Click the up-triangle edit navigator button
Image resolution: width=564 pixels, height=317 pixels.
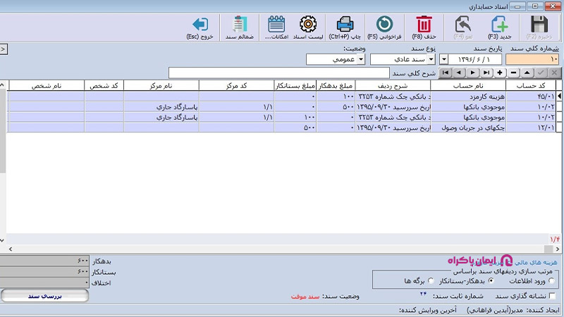527,73
